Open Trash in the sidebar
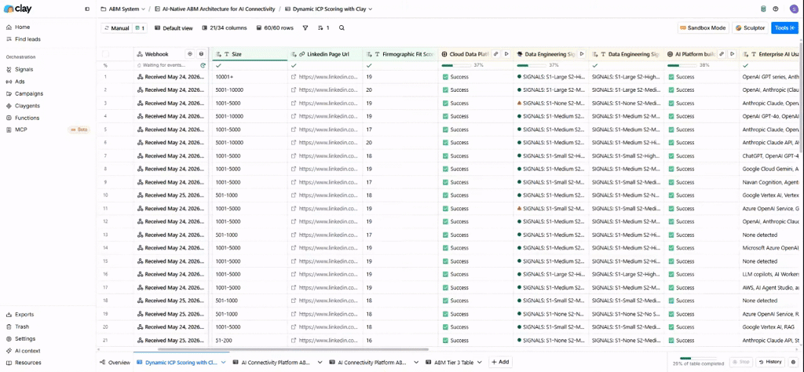Screen dimensions: 804x372 [x=22, y=326]
